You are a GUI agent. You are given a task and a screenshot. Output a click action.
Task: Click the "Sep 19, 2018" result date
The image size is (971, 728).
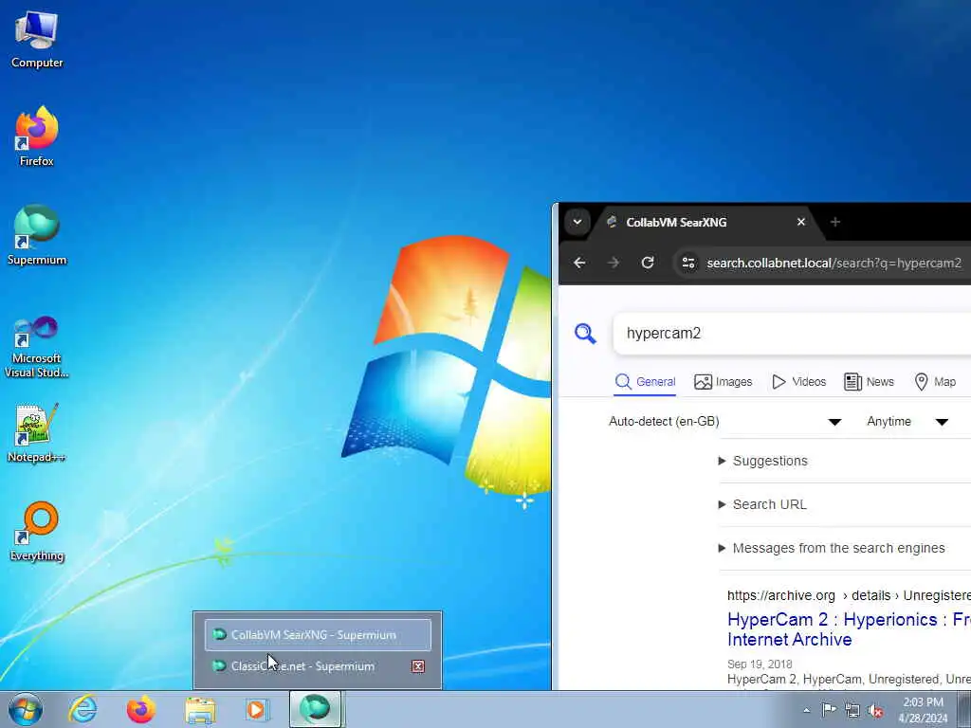[x=760, y=664]
